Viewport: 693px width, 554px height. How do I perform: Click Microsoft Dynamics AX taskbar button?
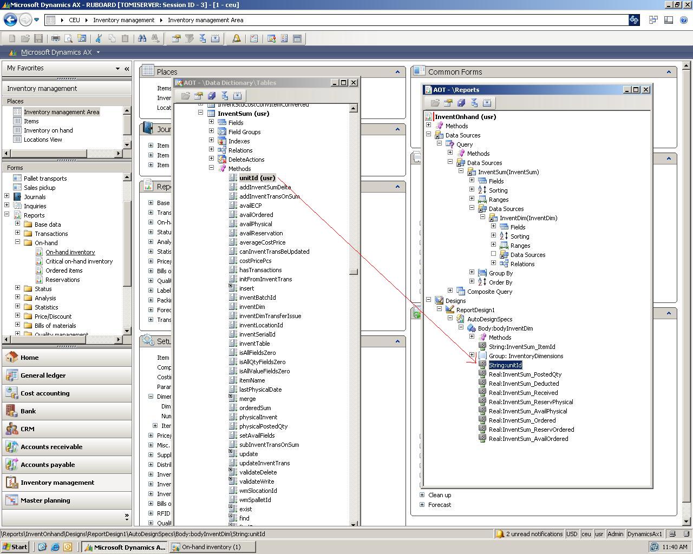click(124, 547)
